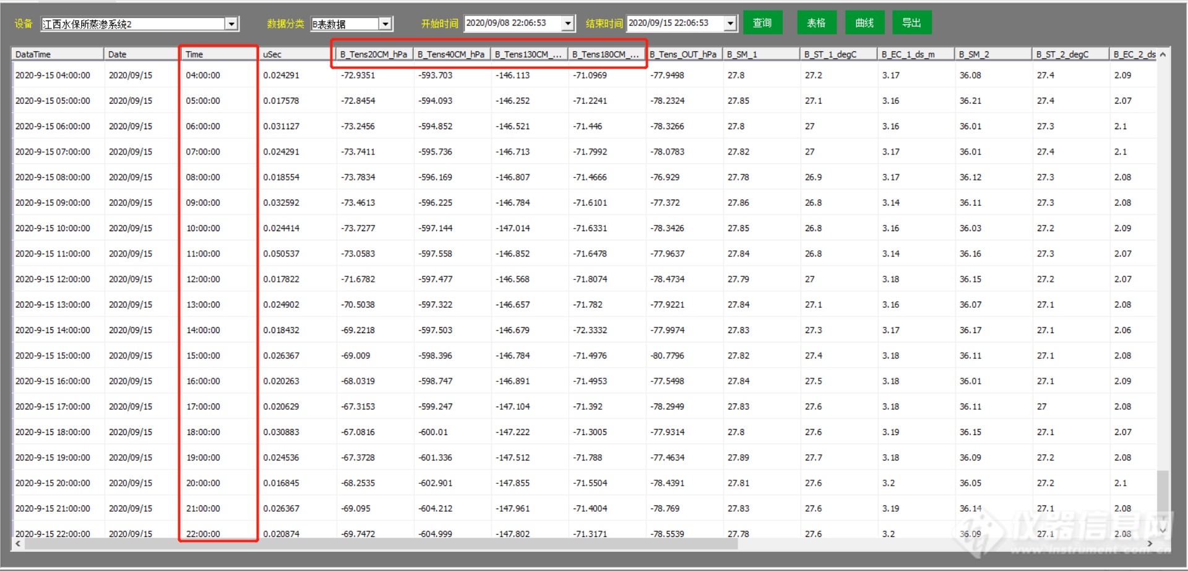
Task: Click B_Tens40CM_hPa column header
Action: coord(451,54)
